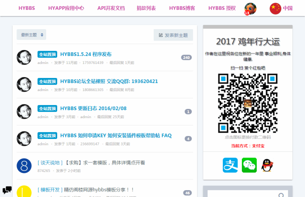The width and height of the screenshot is (305, 197).
Task: Go to API开发文档 page
Action: pyautogui.click(x=111, y=8)
